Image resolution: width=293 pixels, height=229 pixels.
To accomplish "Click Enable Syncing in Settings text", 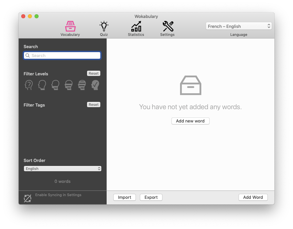I will tap(58, 195).
